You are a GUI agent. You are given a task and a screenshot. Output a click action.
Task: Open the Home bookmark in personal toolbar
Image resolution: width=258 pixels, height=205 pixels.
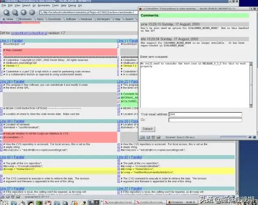click(x=8, y=19)
